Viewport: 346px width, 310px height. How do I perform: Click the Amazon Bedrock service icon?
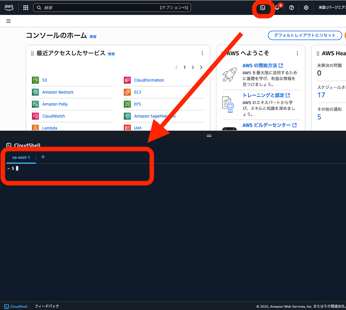point(35,92)
